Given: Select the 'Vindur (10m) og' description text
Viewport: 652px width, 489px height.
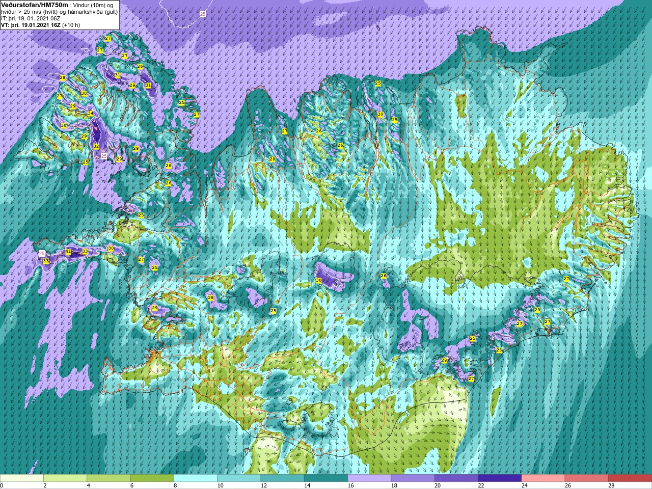Looking at the screenshot, I should point(94,5).
